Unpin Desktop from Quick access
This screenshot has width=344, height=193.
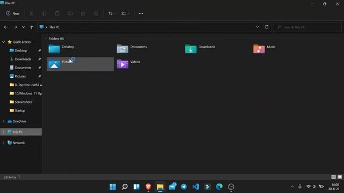39,50
